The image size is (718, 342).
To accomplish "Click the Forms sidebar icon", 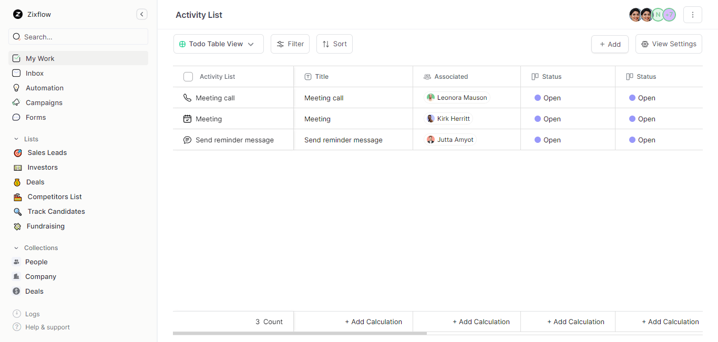I will point(16,117).
